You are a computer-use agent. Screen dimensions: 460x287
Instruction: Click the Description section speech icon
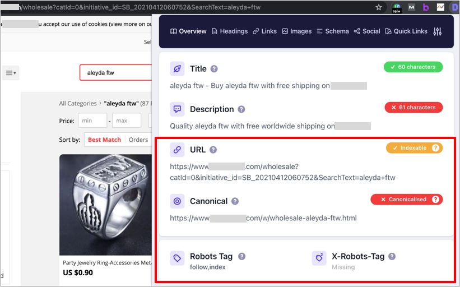click(177, 109)
